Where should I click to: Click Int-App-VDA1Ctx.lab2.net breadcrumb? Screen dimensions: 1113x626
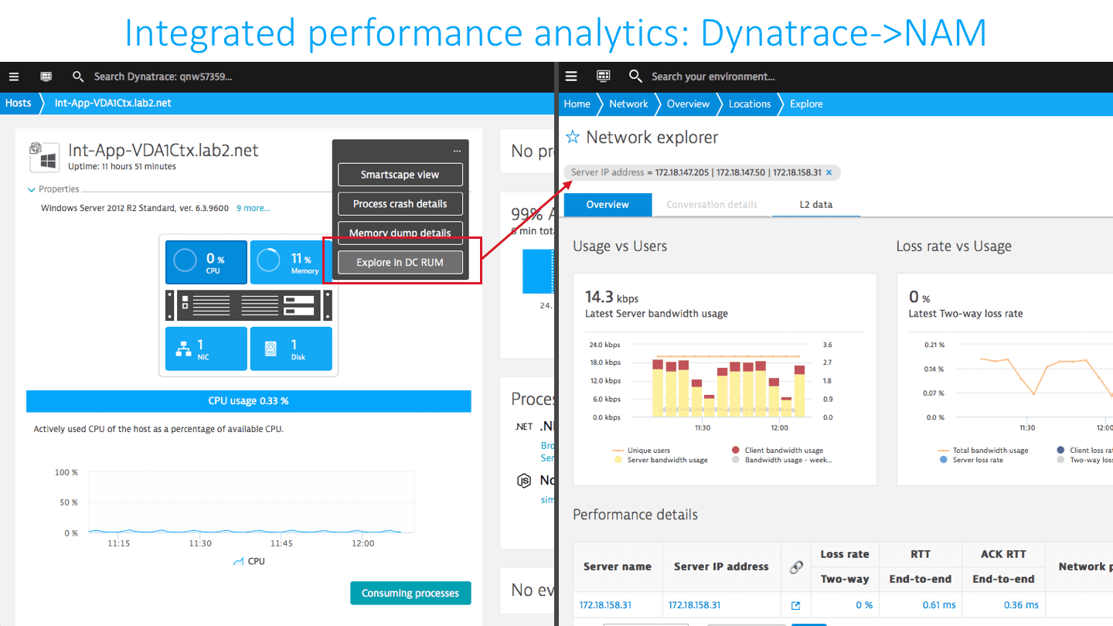pos(113,104)
